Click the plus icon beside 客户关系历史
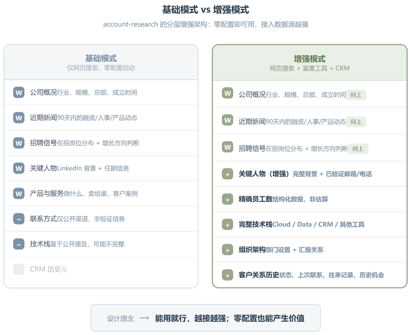This screenshot has width=411, height=335. [228, 275]
